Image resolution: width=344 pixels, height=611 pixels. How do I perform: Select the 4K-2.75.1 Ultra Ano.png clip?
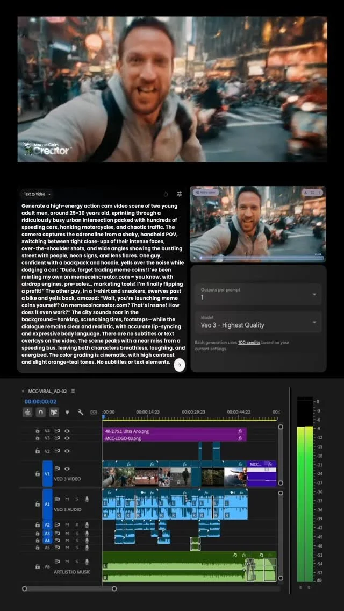174,431
